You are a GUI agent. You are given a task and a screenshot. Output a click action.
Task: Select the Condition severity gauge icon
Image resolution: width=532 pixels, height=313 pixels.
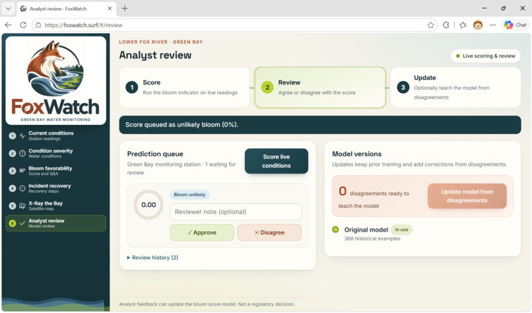pyautogui.click(x=22, y=153)
